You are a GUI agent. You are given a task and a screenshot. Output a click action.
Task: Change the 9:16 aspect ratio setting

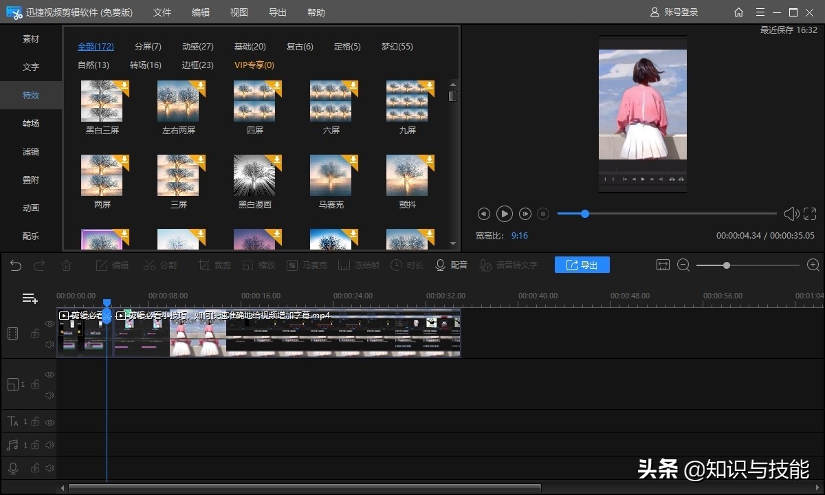(x=519, y=236)
